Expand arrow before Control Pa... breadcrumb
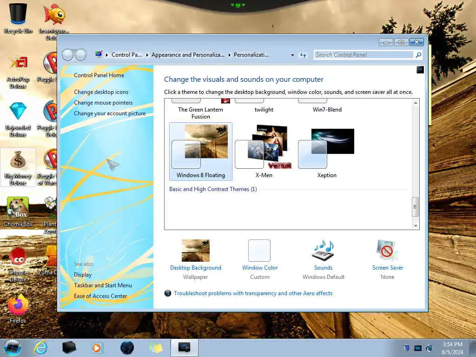Image resolution: width=476 pixels, height=357 pixels. pyautogui.click(x=107, y=55)
